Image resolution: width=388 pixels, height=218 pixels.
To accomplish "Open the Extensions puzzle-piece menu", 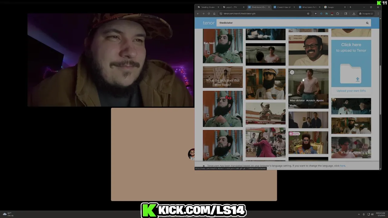I will [x=338, y=14].
